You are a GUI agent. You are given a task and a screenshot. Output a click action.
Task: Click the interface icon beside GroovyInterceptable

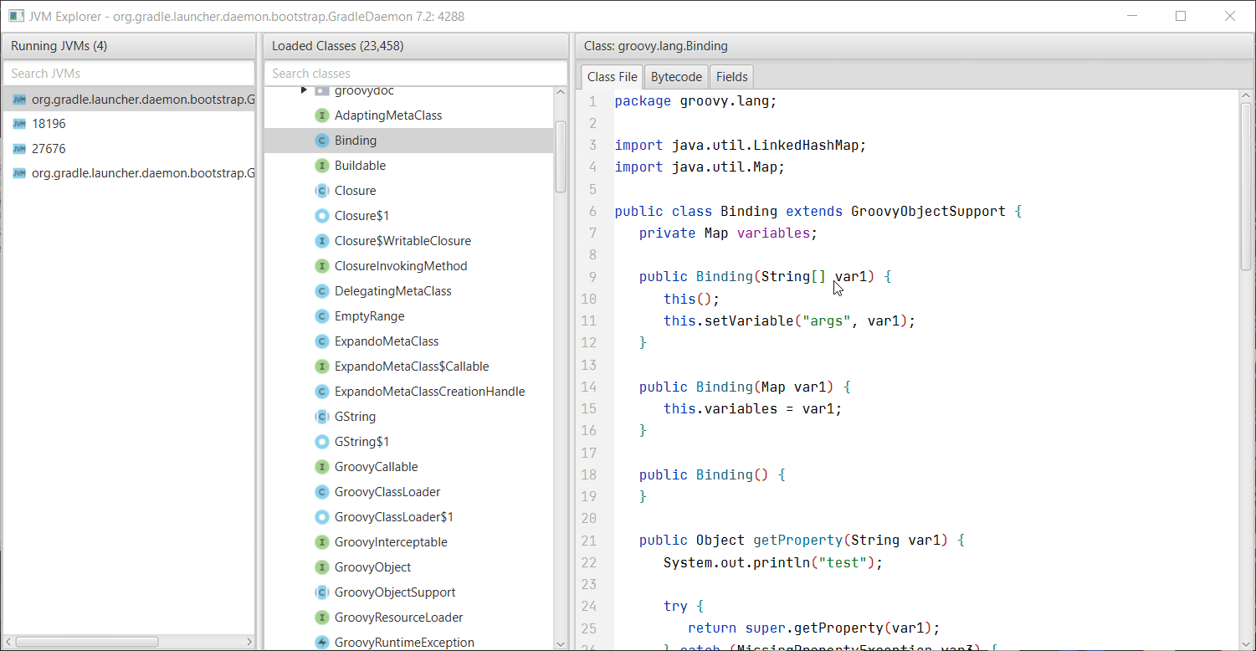pyautogui.click(x=321, y=542)
